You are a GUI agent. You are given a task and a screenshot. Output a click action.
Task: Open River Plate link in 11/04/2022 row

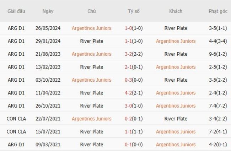(91, 93)
